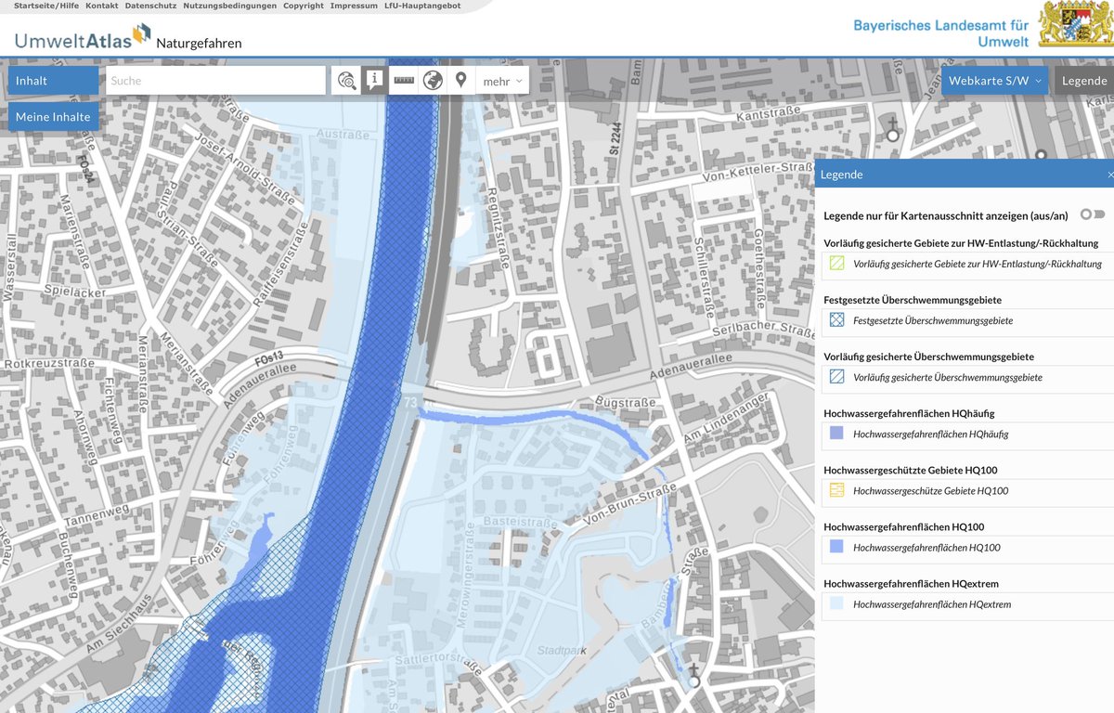Screen dimensions: 1114x713
Task: Click the Festgesetzte Überschwemmungsgebiete legend symbol
Action: point(837,320)
